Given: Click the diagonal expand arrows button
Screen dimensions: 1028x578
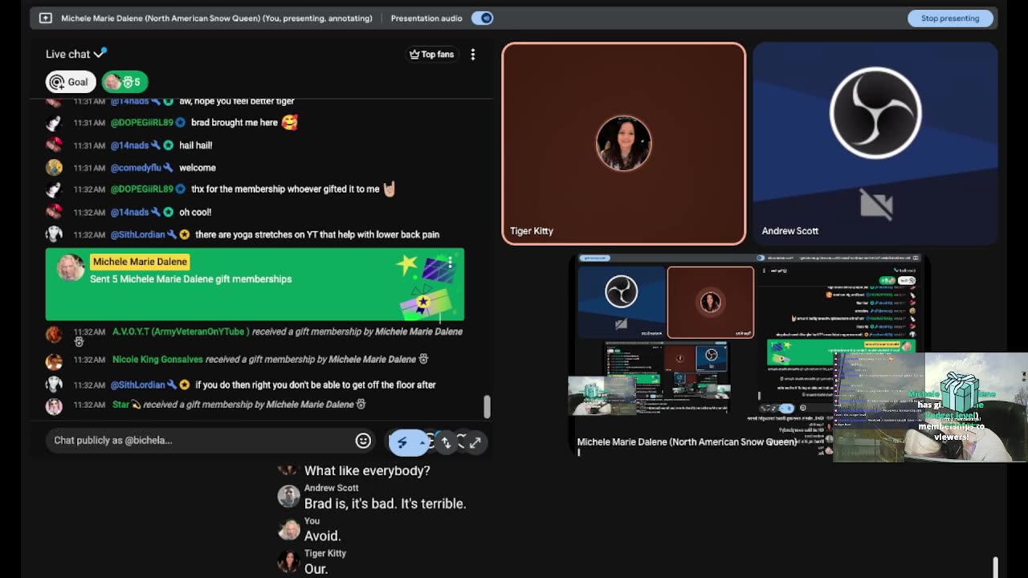Looking at the screenshot, I should (475, 442).
